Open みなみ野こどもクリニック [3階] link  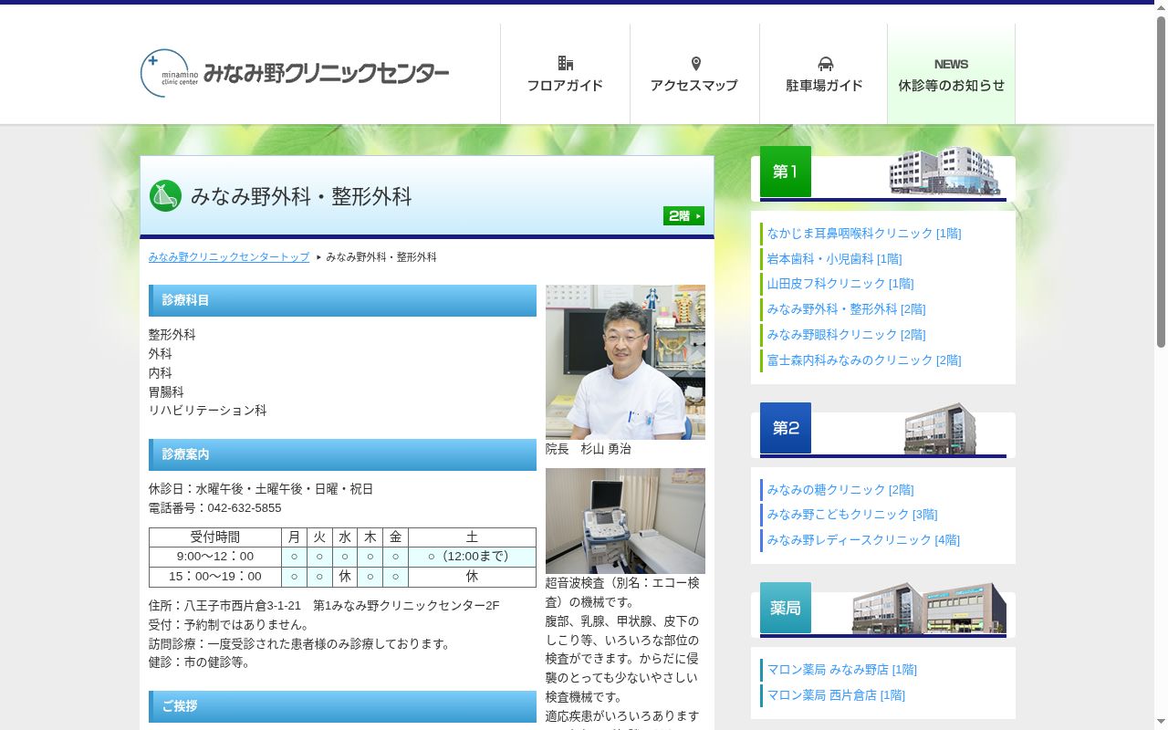pos(852,515)
